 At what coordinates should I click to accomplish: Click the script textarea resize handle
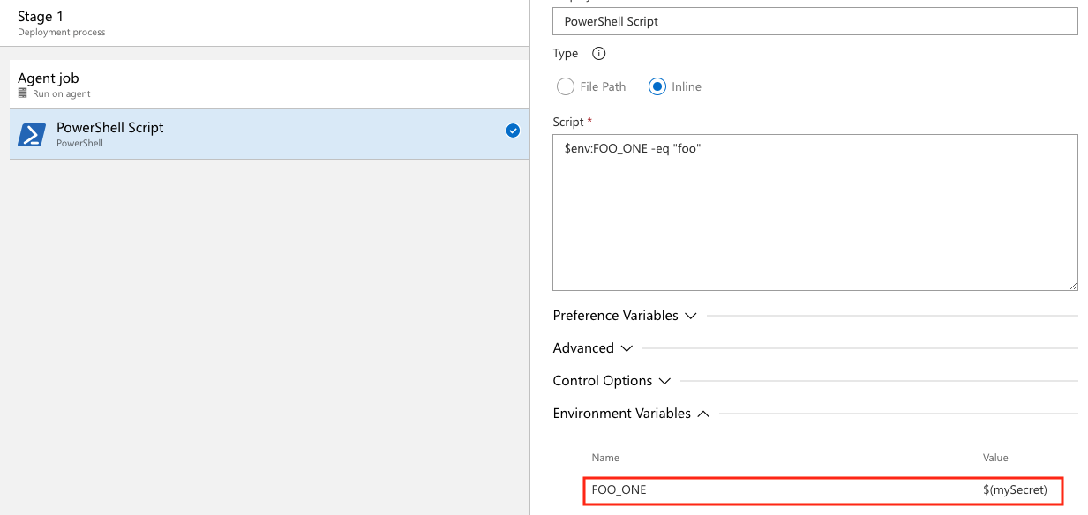[x=1072, y=286]
